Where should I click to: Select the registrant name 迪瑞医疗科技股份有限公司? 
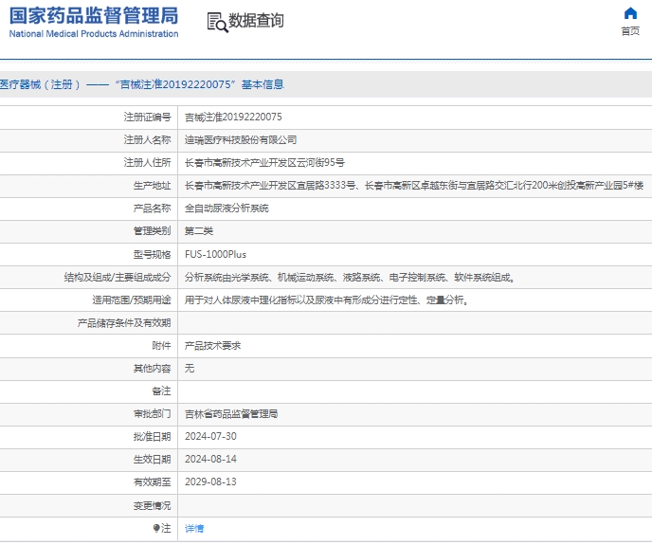click(241, 140)
